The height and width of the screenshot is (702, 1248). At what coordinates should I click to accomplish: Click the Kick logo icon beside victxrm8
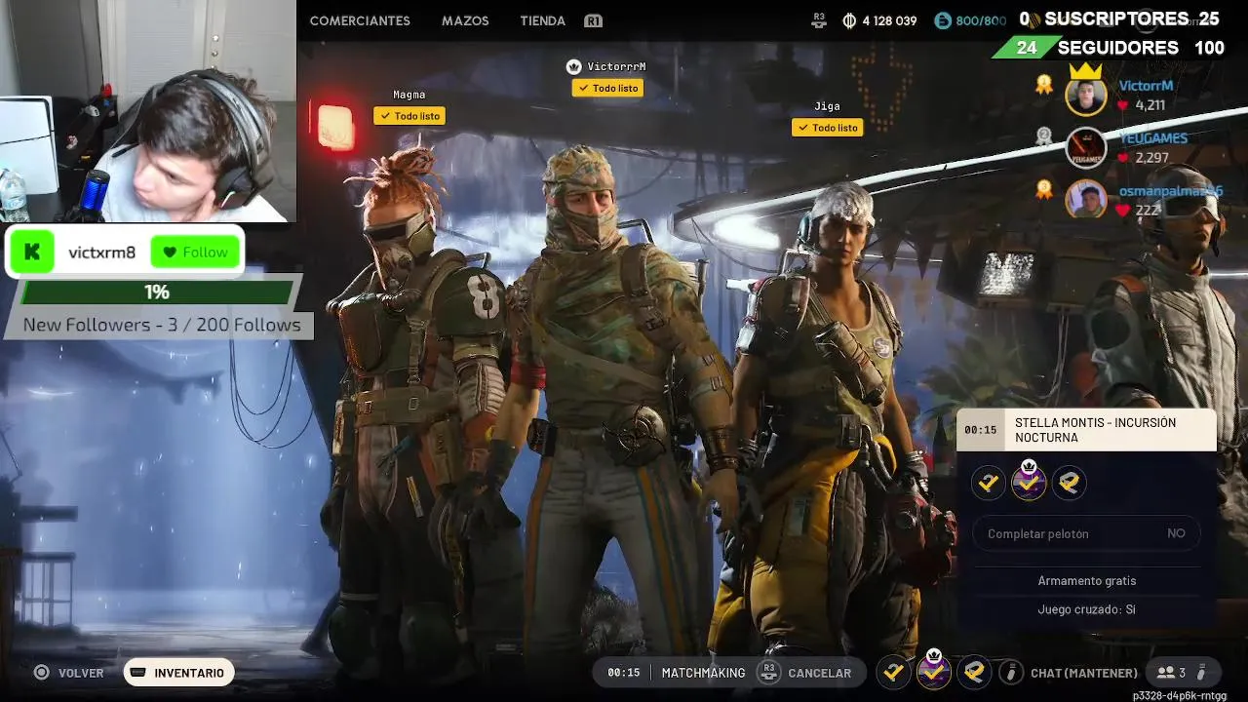click(31, 253)
